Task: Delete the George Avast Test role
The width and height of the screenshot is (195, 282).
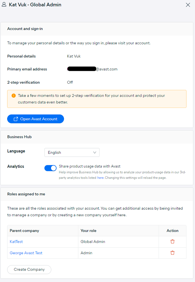Action: click(173, 253)
